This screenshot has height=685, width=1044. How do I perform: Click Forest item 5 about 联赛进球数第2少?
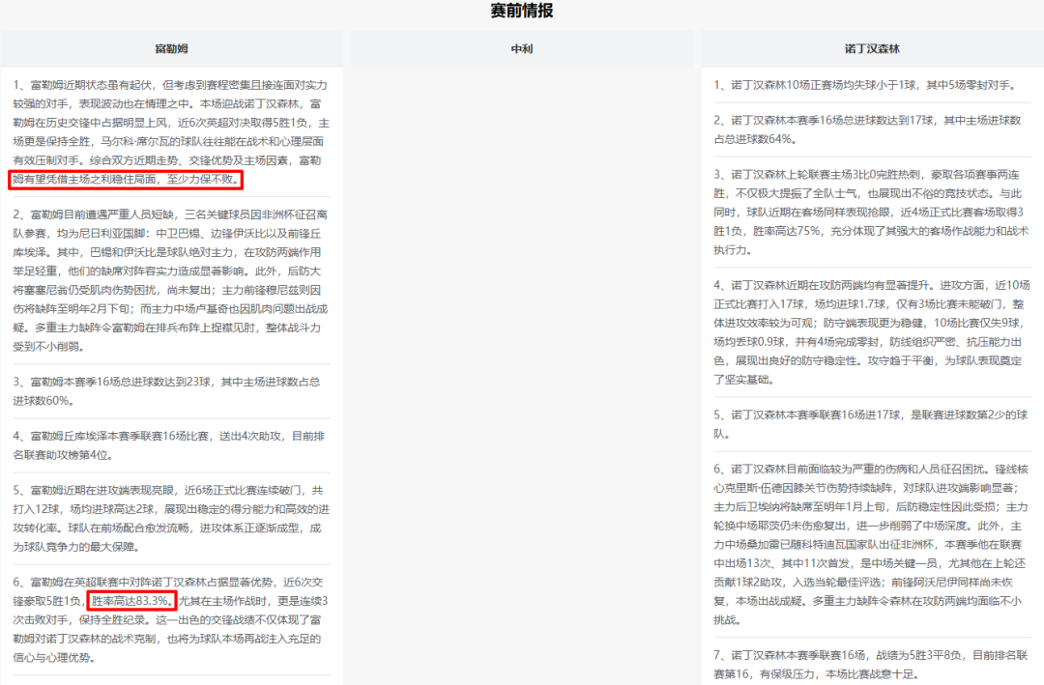tap(871, 423)
